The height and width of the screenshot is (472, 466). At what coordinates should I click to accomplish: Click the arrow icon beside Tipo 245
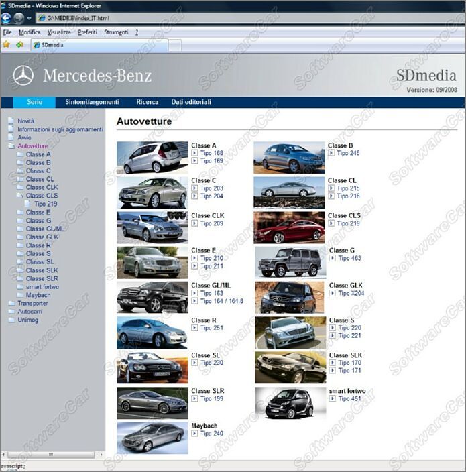[x=331, y=153]
